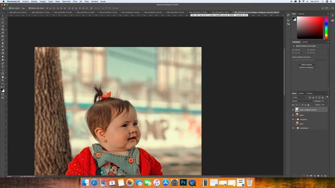The image size is (335, 188).
Task: Open the Normal blend mode dropdown
Action: tap(302, 101)
